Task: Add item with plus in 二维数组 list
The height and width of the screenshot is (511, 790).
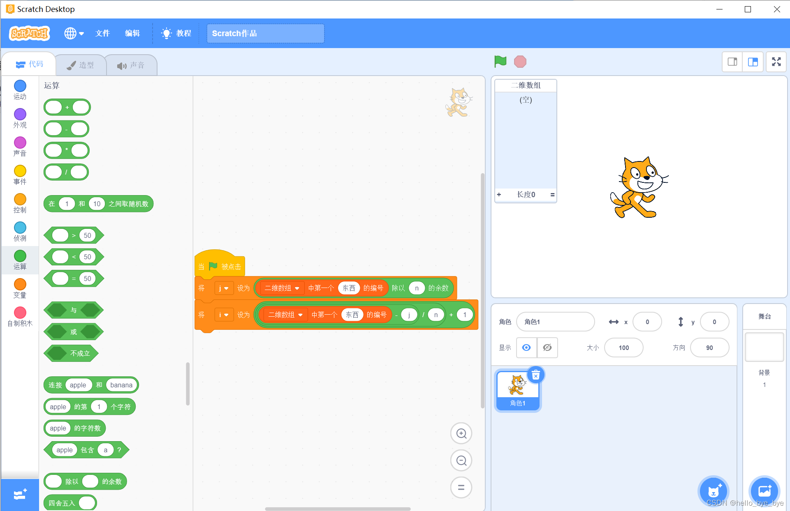Action: click(x=499, y=195)
